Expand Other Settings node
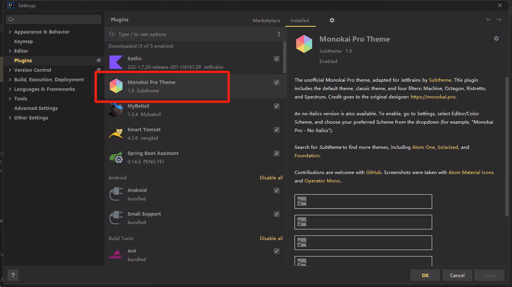The width and height of the screenshot is (512, 287). click(x=10, y=118)
